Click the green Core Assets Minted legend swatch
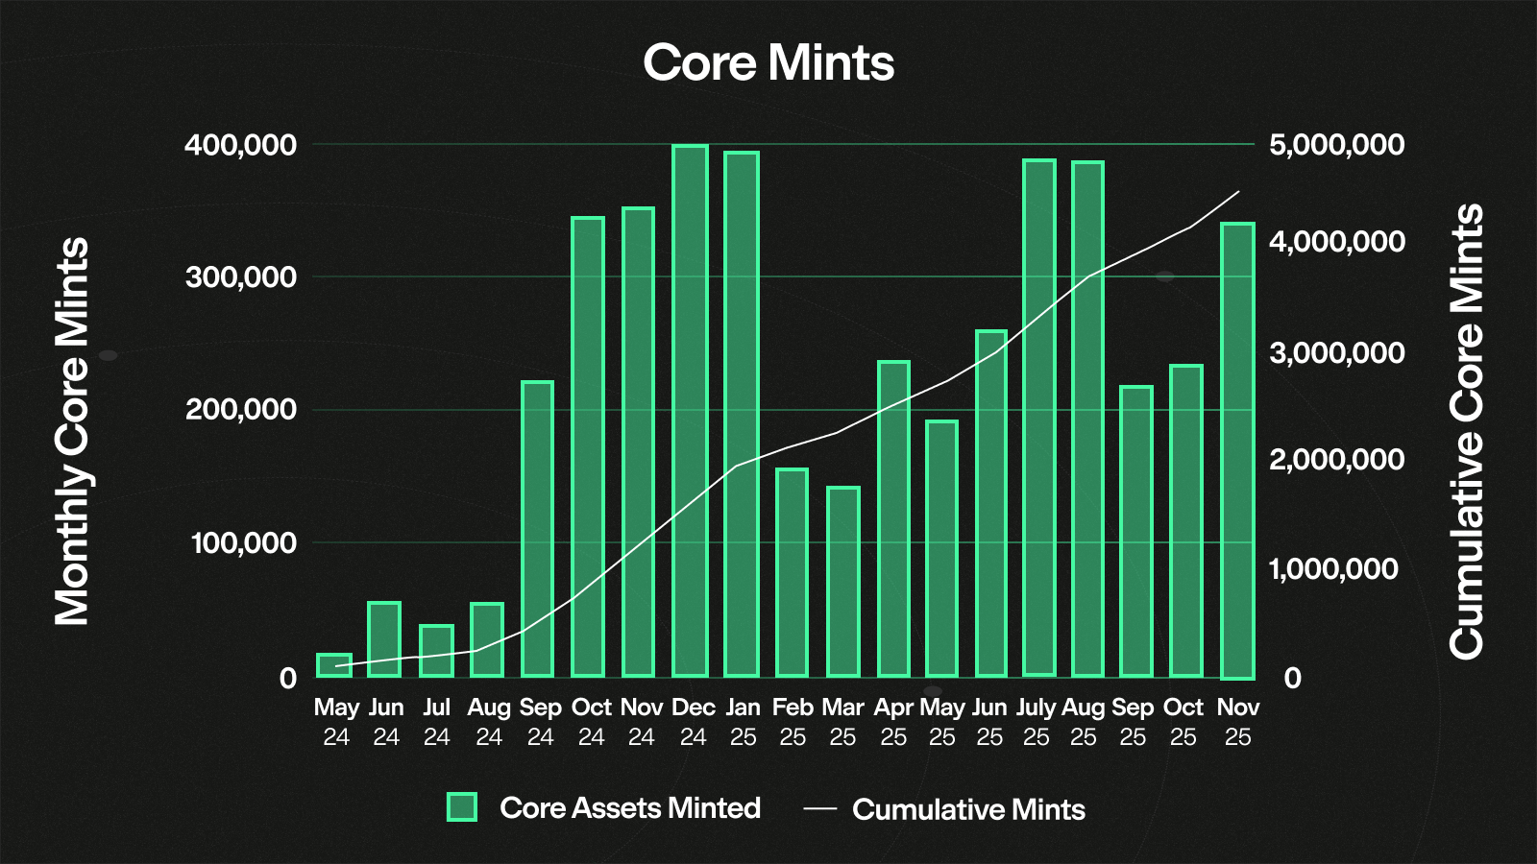The width and height of the screenshot is (1537, 864). 462,807
